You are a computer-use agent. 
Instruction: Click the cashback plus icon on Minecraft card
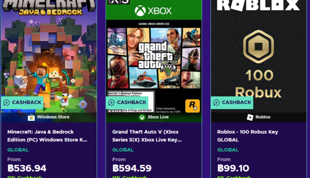(x=7, y=103)
